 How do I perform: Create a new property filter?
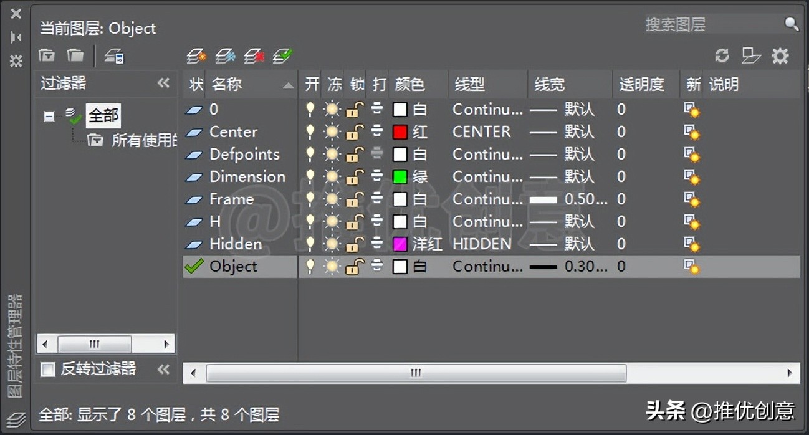[x=47, y=55]
